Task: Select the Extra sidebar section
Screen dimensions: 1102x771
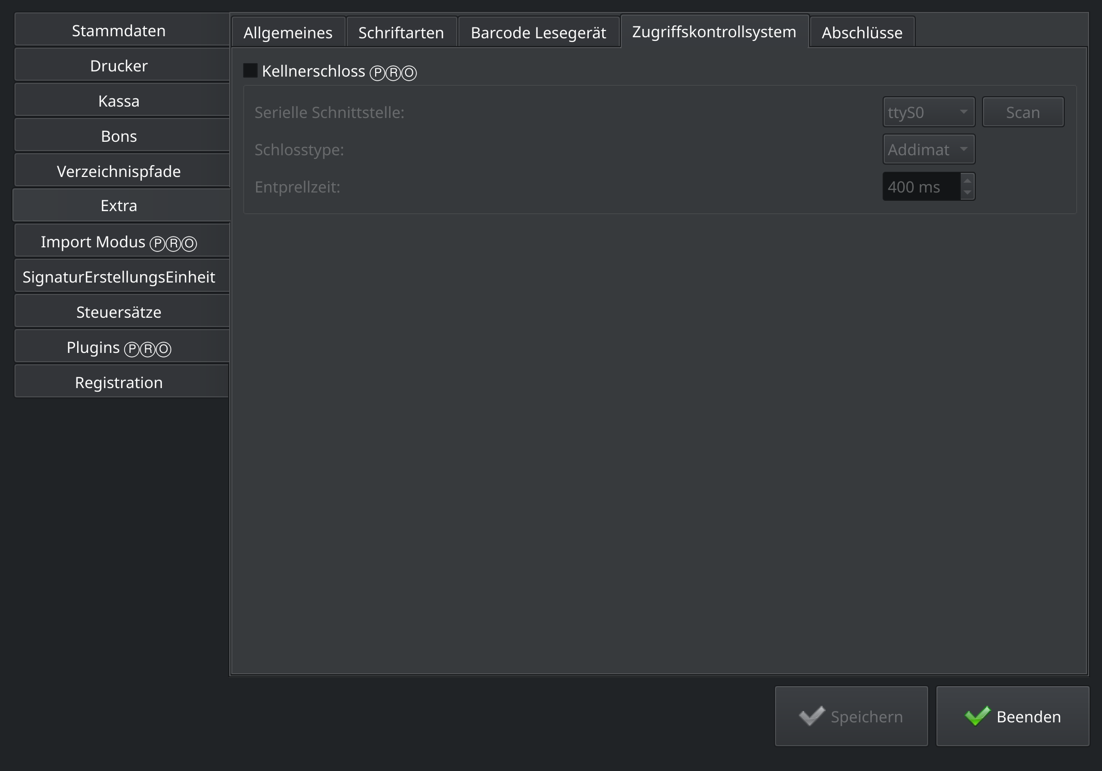Action: 122,205
